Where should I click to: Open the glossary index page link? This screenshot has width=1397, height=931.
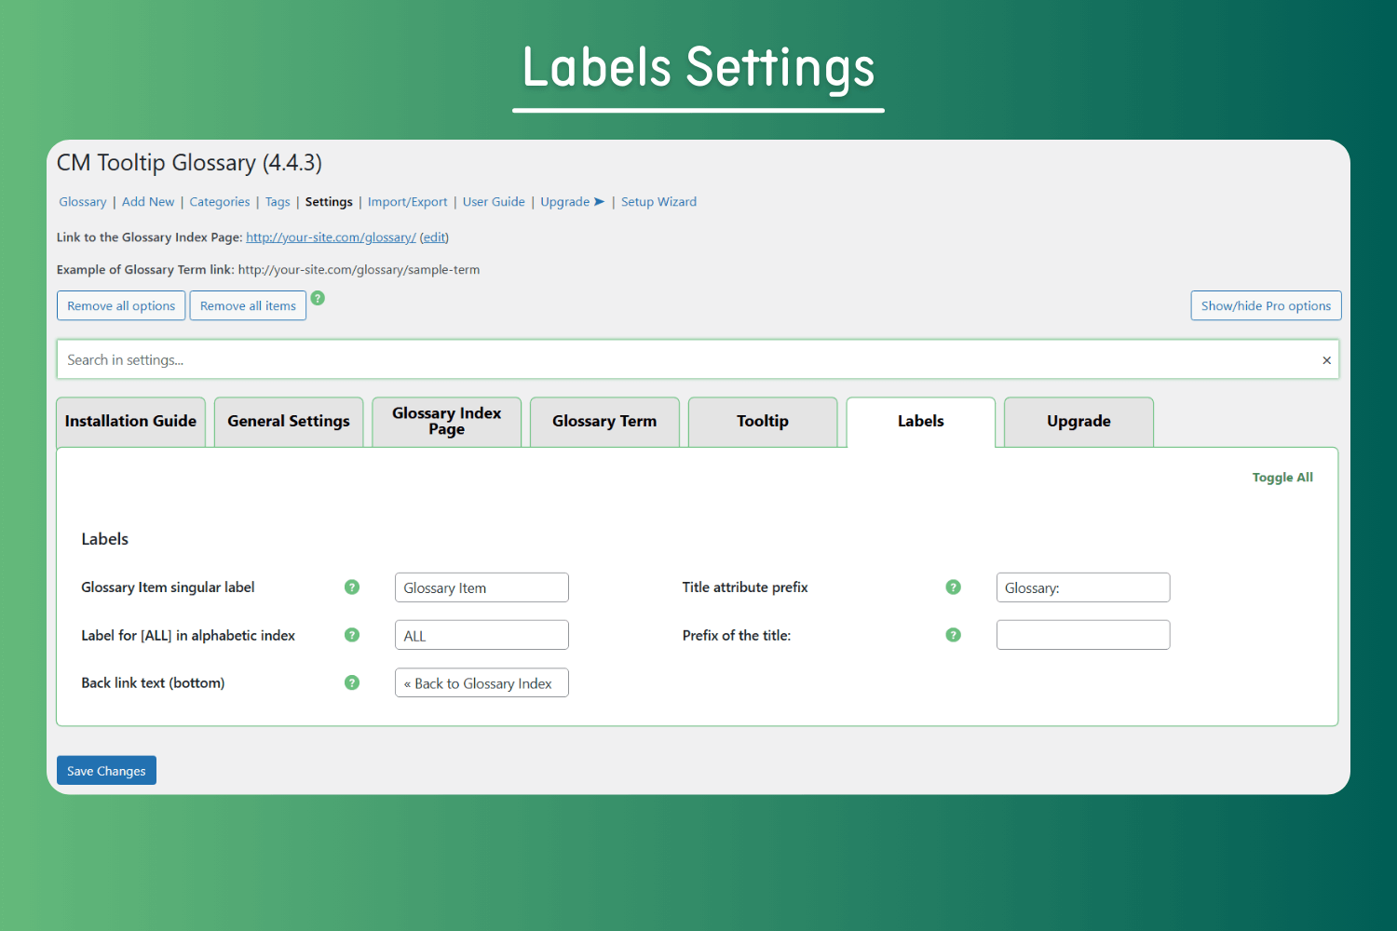tap(330, 236)
